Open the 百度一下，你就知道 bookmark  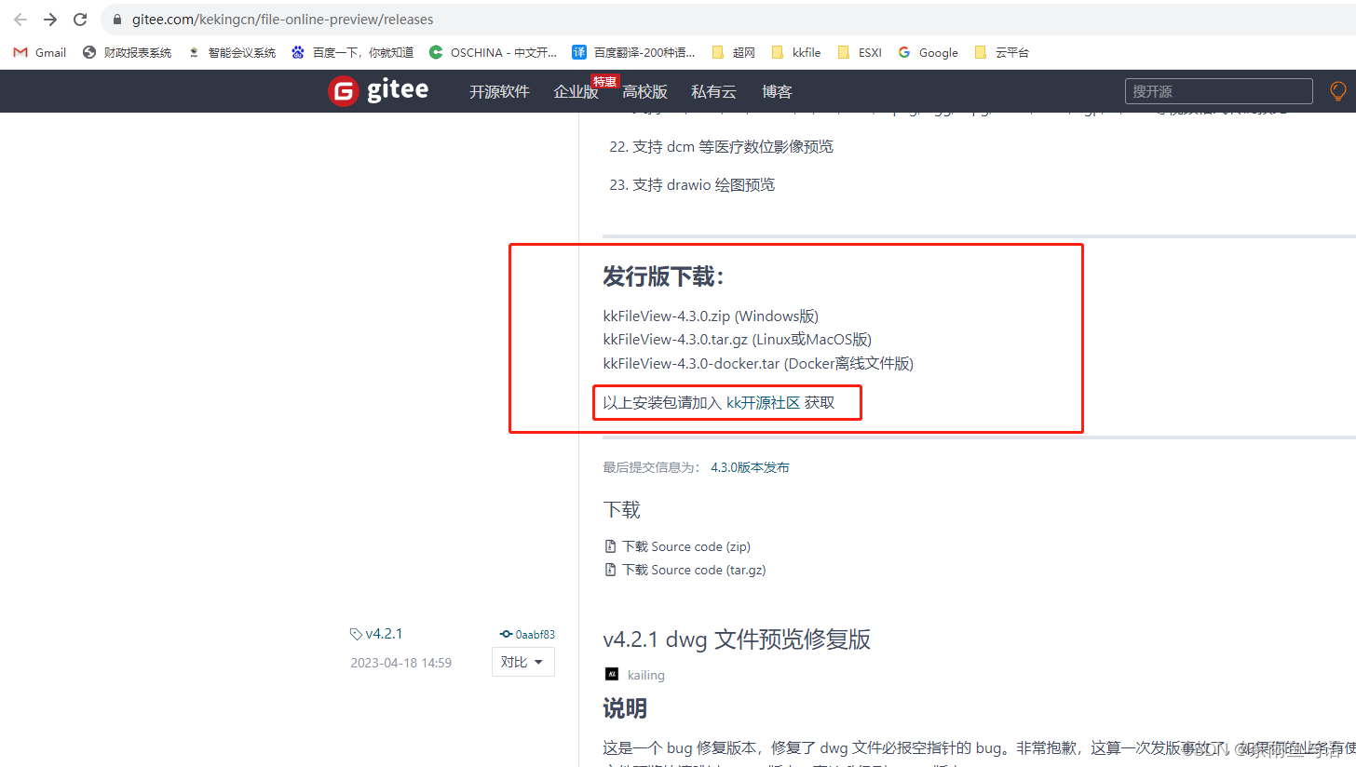click(352, 53)
